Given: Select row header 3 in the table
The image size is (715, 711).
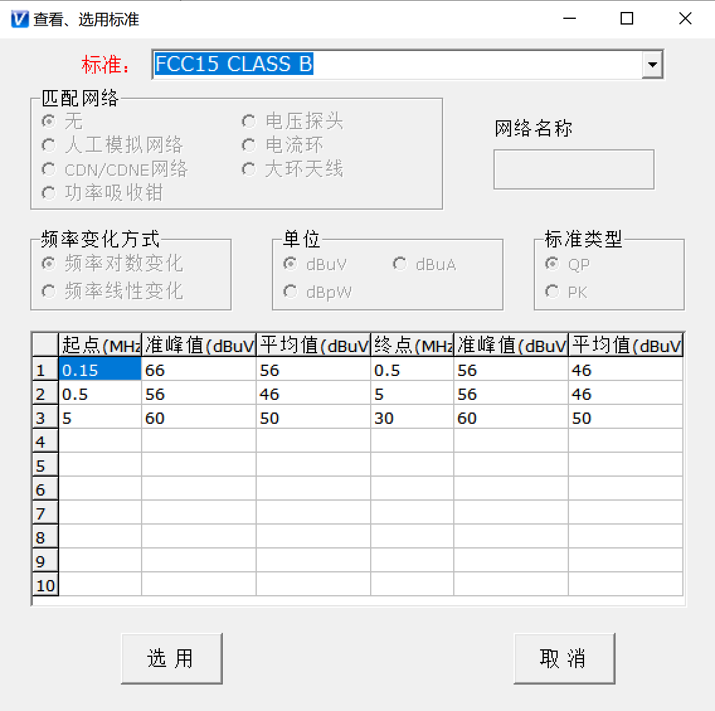Looking at the screenshot, I should [x=45, y=417].
